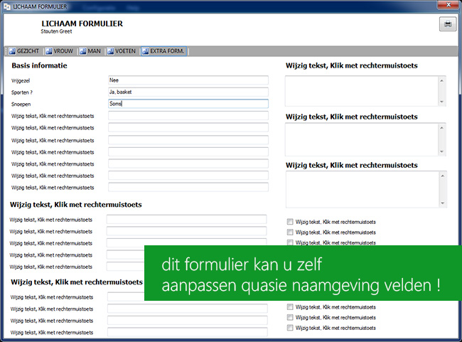Focus the Vrijgezel input field
Screen dimensions: 462x342
[188, 80]
